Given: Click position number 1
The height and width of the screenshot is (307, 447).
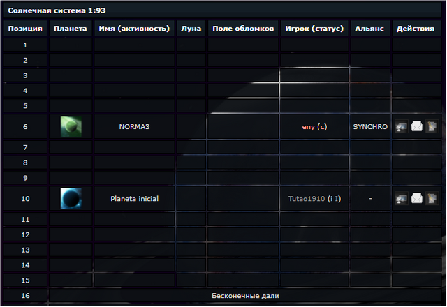Looking at the screenshot, I should point(25,45).
